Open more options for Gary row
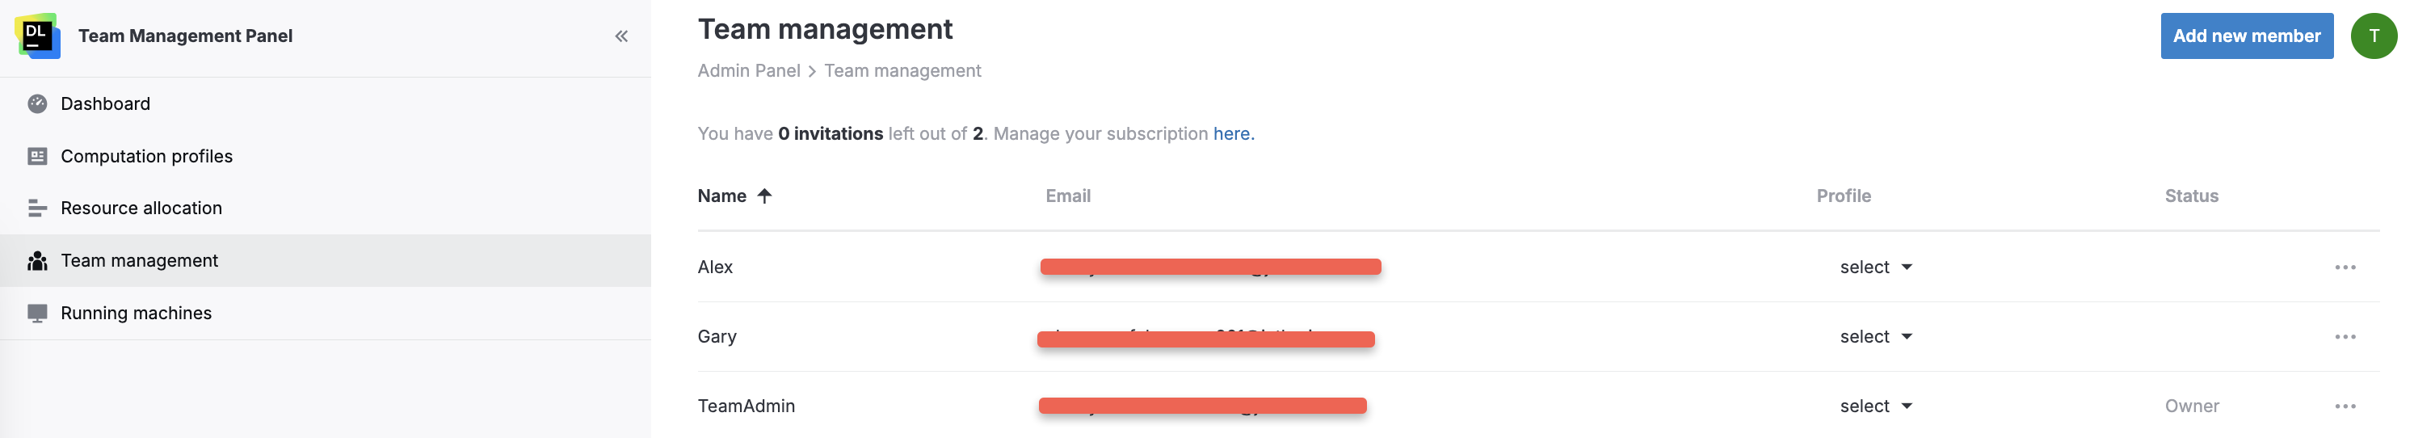Image resolution: width=2414 pixels, height=438 pixels. pos(2345,337)
